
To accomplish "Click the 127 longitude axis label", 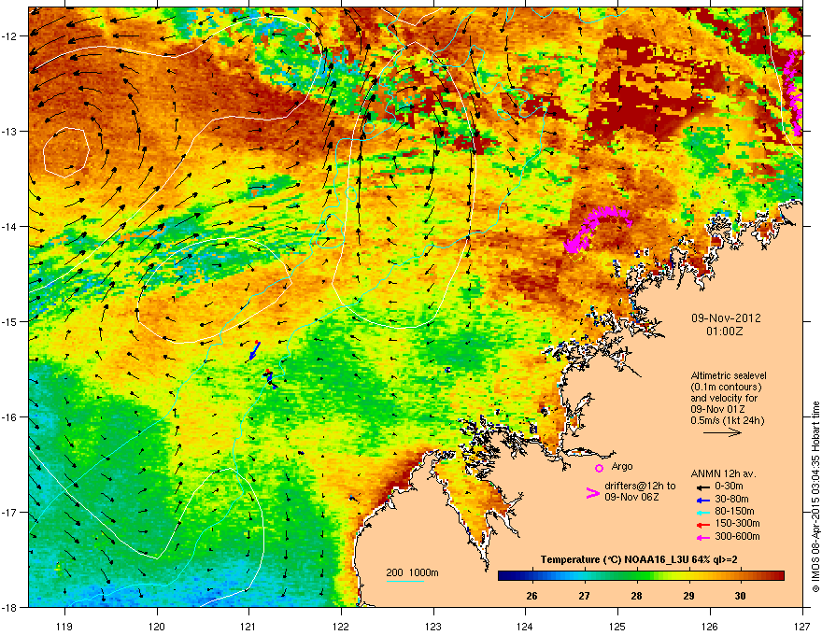I will coord(802,626).
